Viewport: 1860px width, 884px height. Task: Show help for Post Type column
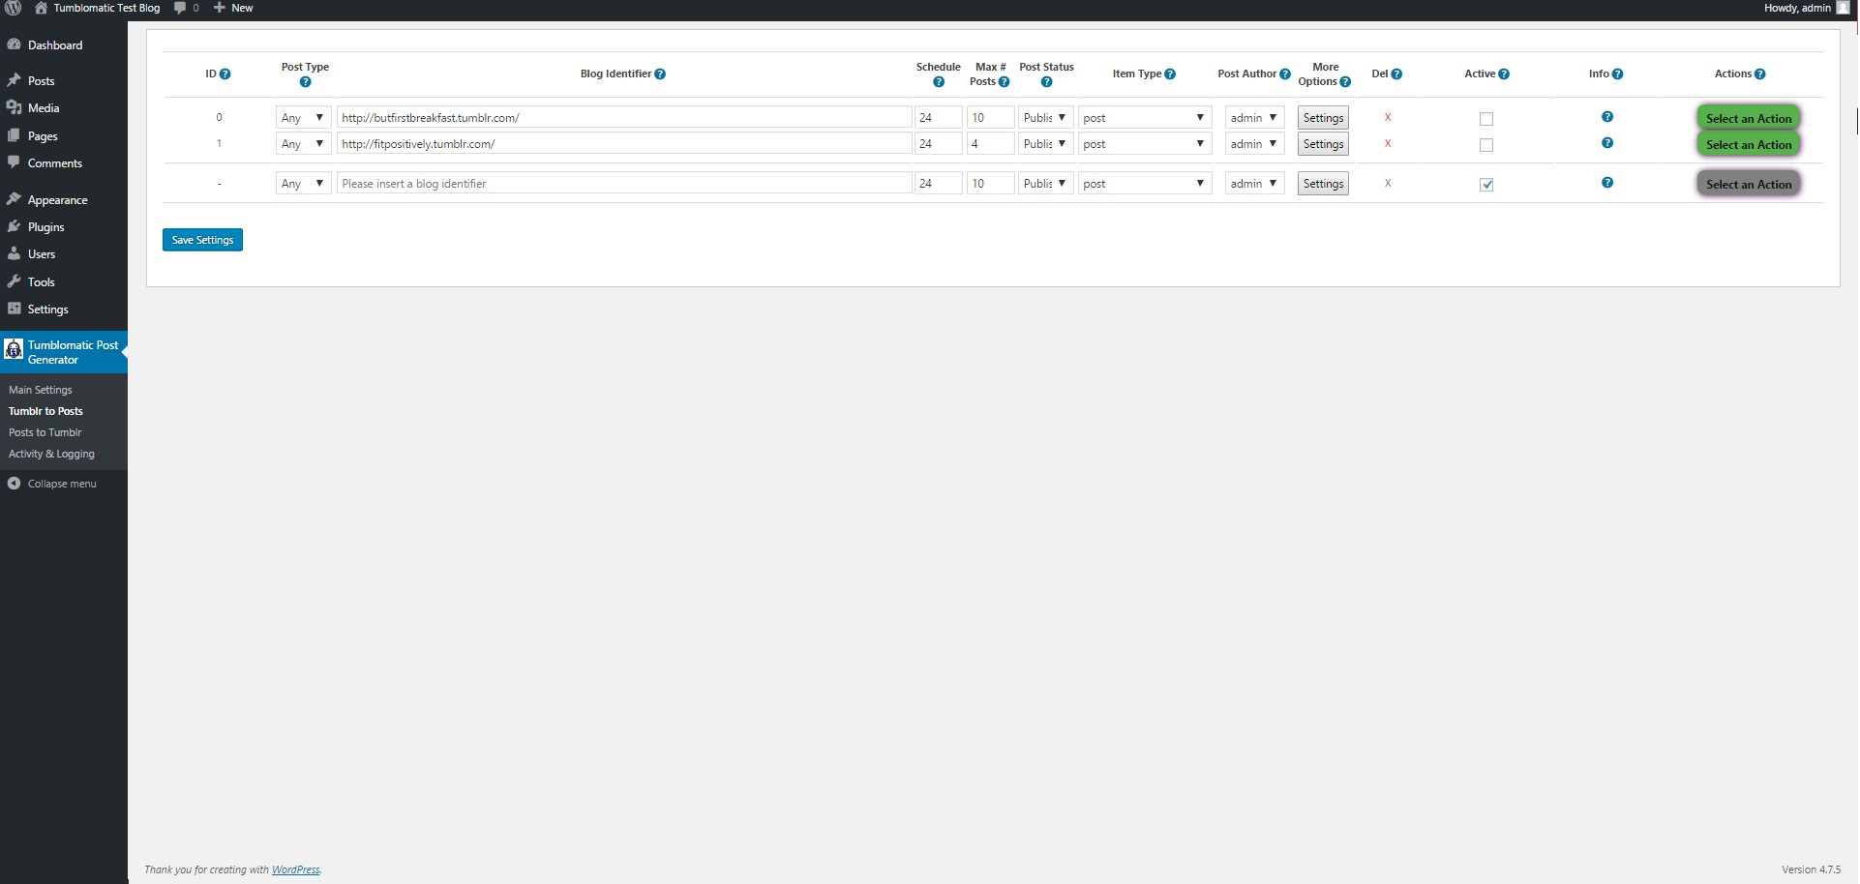click(x=306, y=82)
